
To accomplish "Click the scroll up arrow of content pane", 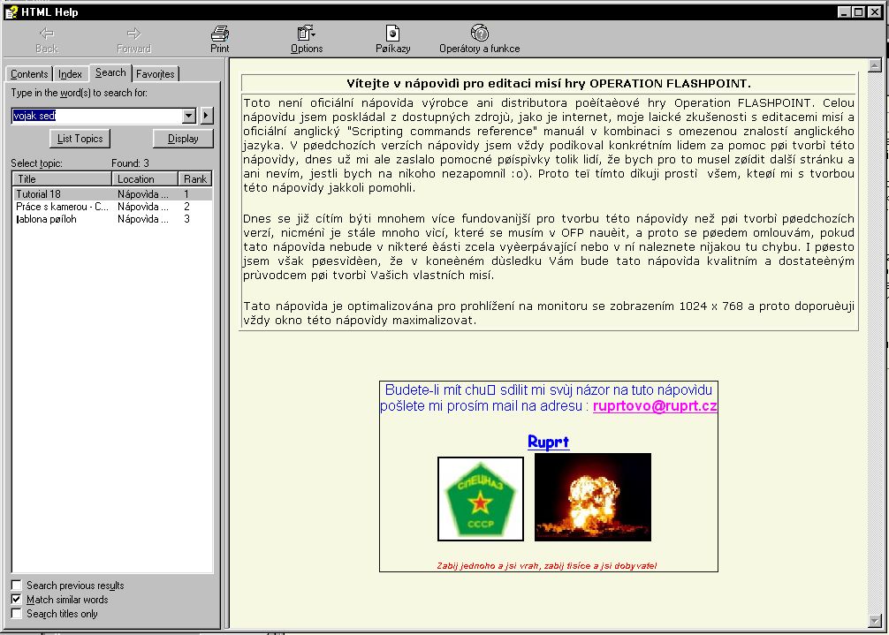I will pyautogui.click(x=875, y=65).
